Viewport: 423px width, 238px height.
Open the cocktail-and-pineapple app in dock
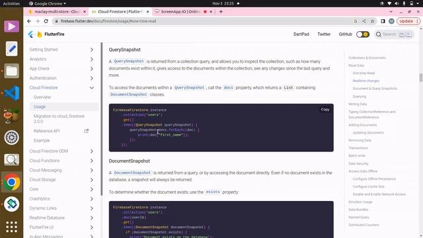(12, 116)
